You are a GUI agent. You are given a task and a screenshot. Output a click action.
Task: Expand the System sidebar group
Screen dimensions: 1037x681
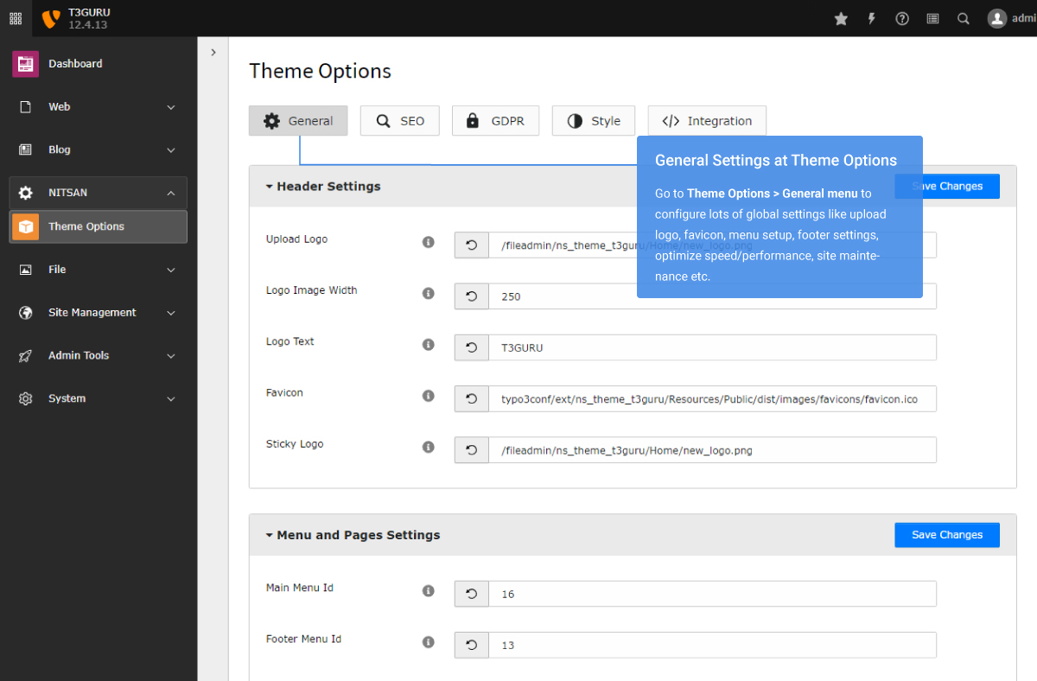pos(67,398)
